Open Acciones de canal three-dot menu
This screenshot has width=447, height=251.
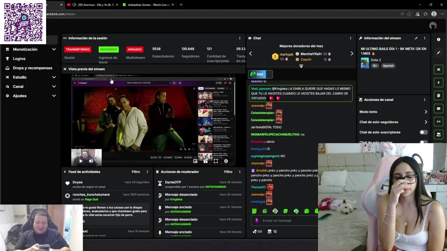425,100
